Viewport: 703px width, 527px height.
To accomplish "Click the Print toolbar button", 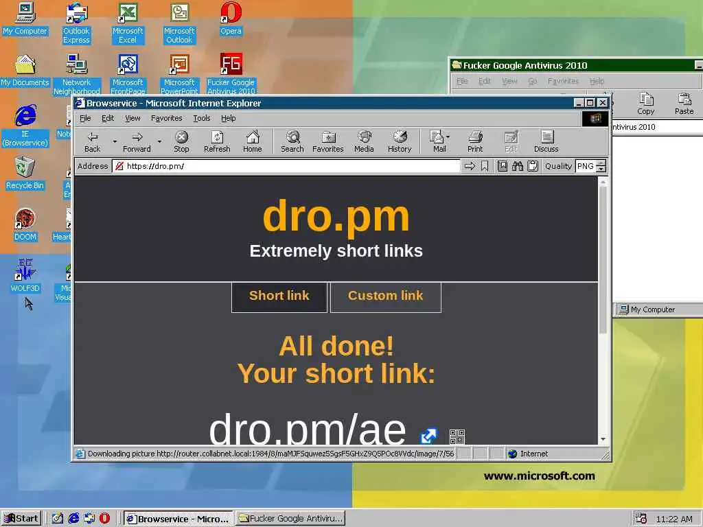I will click(x=475, y=141).
